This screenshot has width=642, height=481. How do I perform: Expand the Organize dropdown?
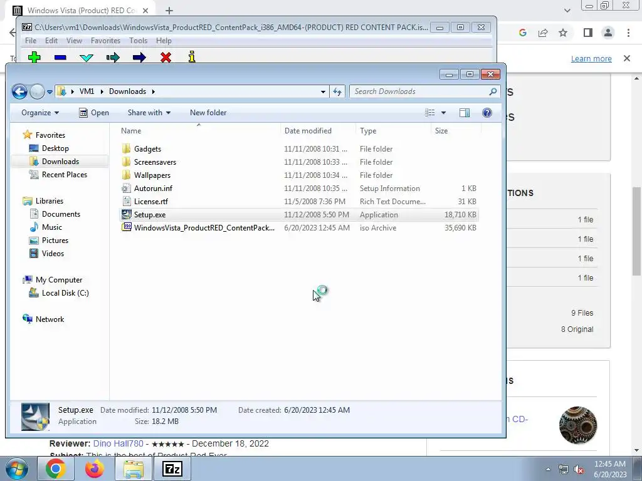(40, 113)
